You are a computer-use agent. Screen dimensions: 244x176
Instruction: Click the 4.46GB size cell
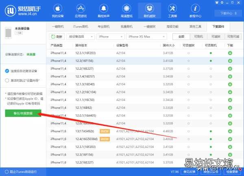click(168, 131)
